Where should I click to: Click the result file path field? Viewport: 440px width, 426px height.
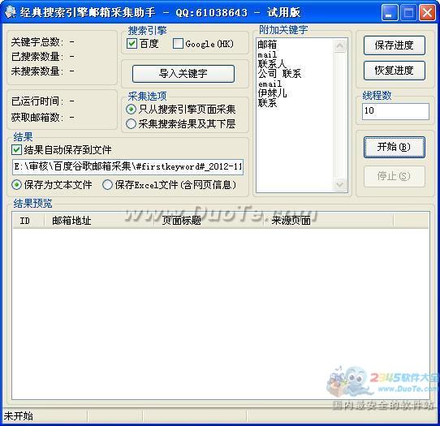tap(127, 167)
